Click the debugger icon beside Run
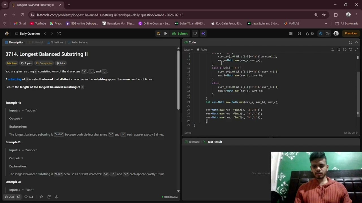This screenshot has width=362, height=203. (159, 34)
